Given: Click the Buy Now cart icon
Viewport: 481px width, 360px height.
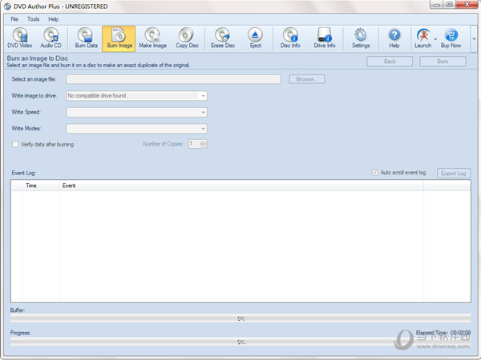Looking at the screenshot, I should (x=451, y=38).
